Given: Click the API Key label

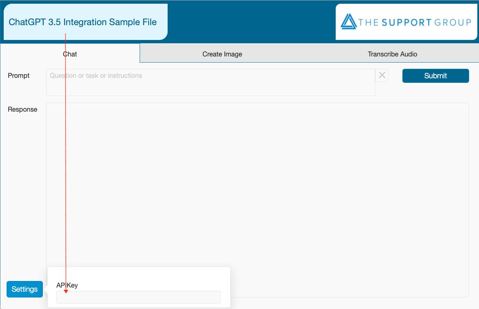Looking at the screenshot, I should [x=67, y=285].
